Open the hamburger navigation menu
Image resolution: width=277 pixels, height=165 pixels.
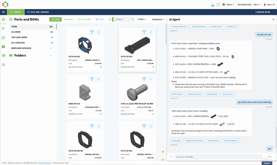(4, 12)
